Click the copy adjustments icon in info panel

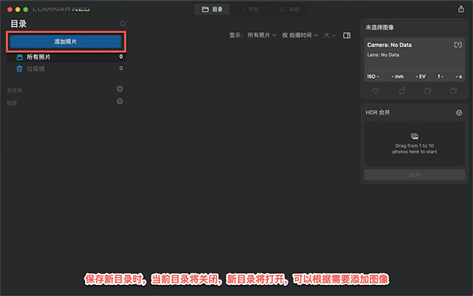427,91
